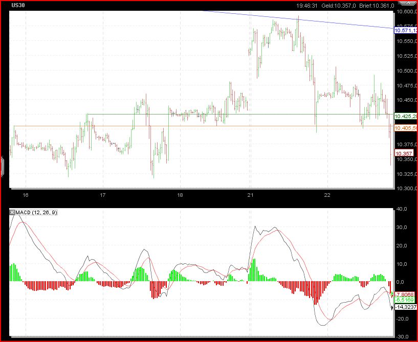Select the blue 10.571,12 trendline price tag
The width and height of the screenshot is (418, 342).
click(406, 30)
